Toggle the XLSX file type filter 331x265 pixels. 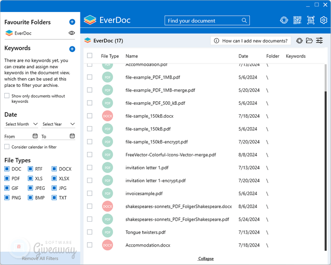point(54,179)
